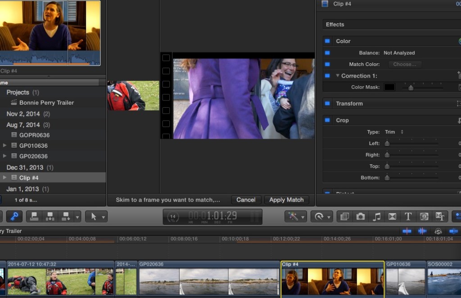The width and height of the screenshot is (461, 298).
Task: Open the Generators browser
Action: 424,217
